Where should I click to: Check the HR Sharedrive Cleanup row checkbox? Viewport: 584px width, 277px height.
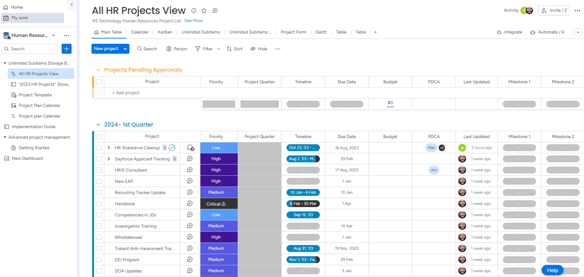click(99, 148)
